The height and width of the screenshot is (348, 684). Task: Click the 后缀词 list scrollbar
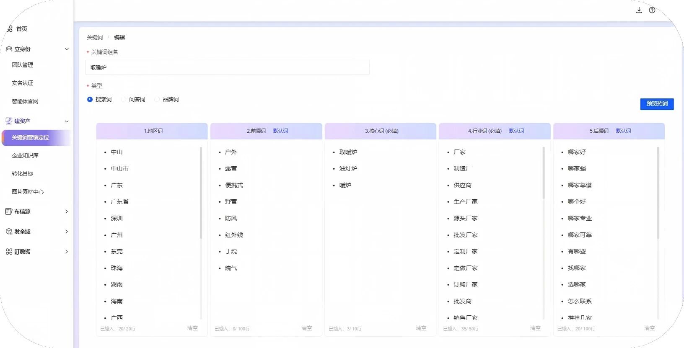pos(658,193)
